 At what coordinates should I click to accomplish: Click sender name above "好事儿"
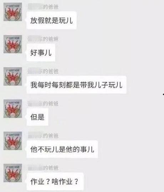click(x=43, y=39)
